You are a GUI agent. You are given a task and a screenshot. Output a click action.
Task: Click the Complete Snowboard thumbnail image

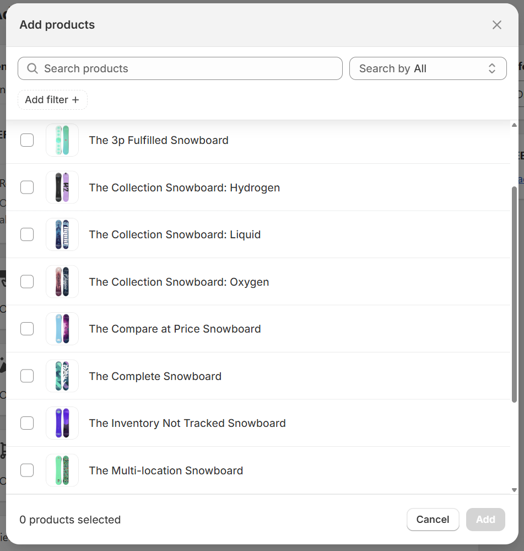pyautogui.click(x=62, y=376)
